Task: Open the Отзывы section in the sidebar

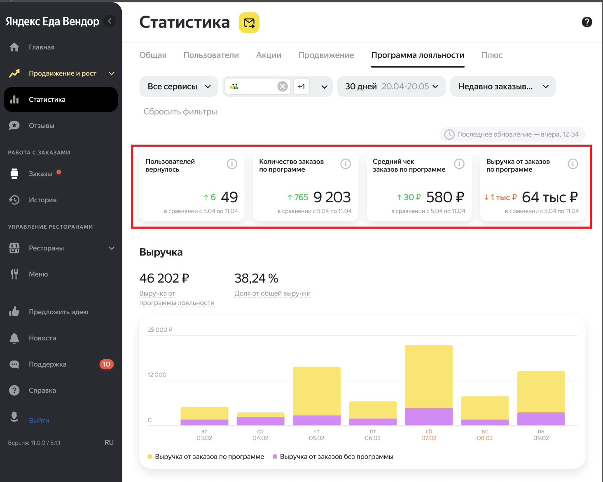Action: click(x=41, y=126)
